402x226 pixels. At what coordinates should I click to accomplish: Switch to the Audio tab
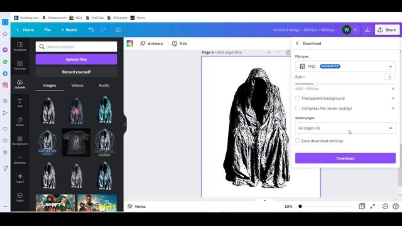pos(104,85)
